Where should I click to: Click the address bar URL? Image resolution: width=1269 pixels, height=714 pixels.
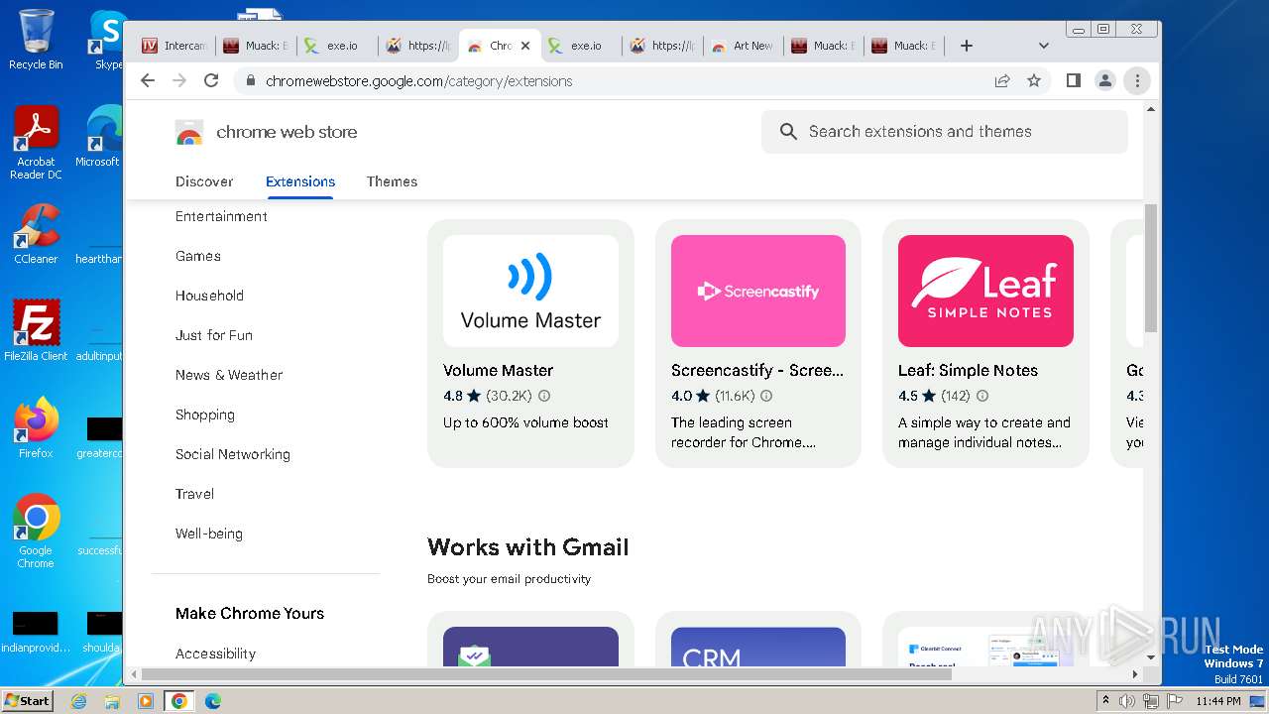[x=418, y=81]
